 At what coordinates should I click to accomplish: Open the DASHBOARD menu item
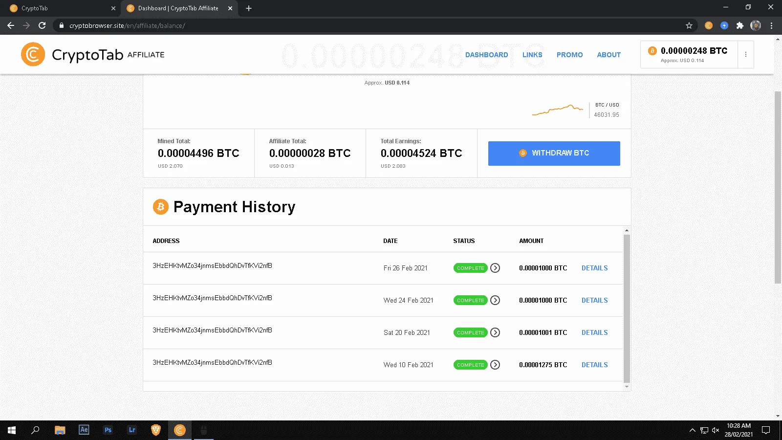(486, 55)
